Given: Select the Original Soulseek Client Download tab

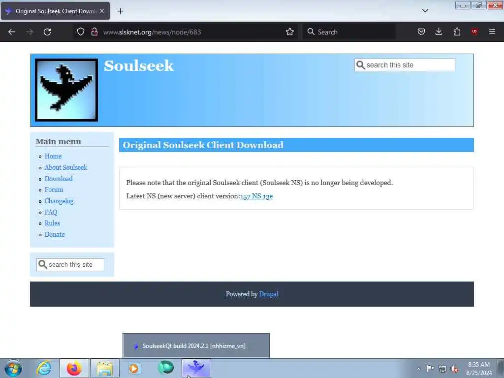Looking at the screenshot, I should (x=55, y=11).
